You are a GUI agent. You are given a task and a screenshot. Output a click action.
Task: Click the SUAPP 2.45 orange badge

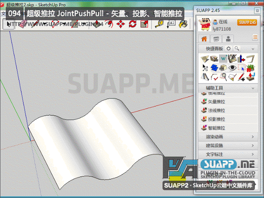[247, 22]
